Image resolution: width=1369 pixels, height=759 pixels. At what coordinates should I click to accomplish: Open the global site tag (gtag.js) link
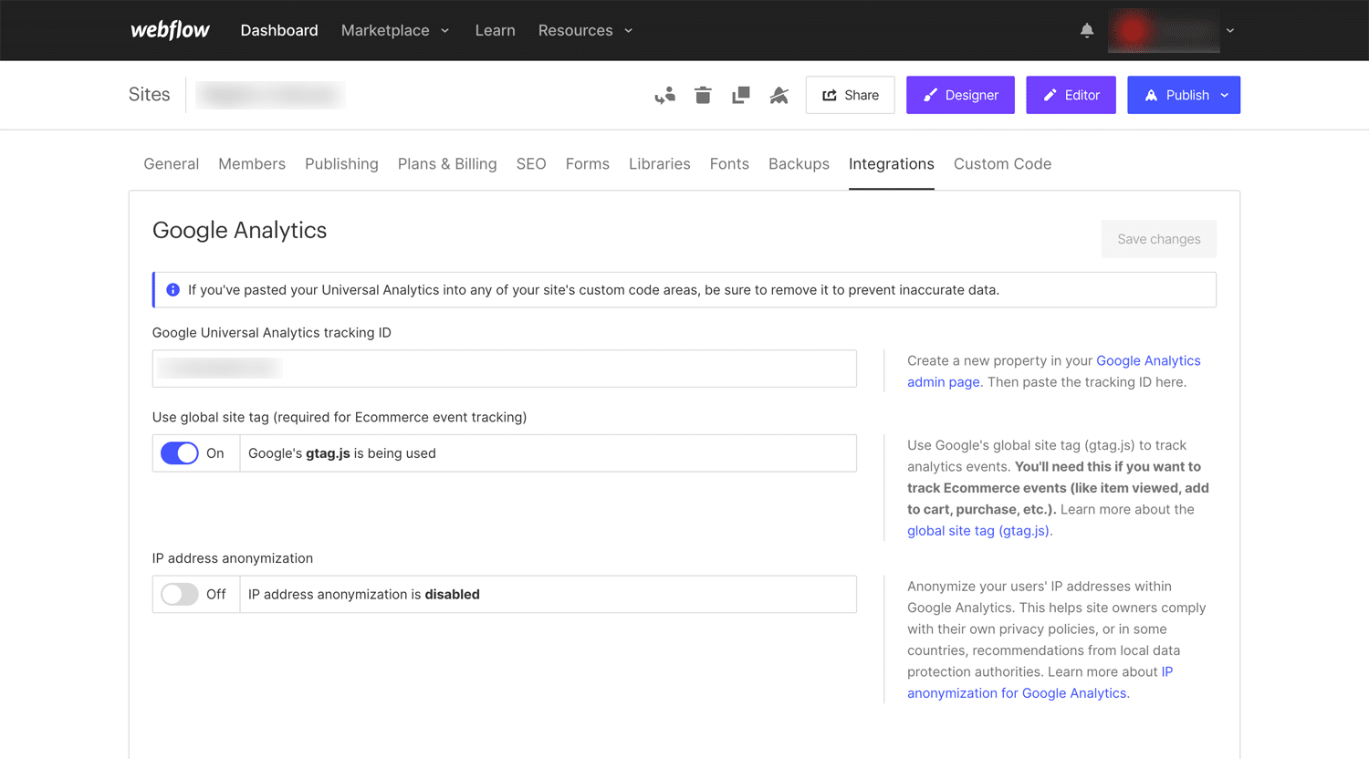coord(978,531)
